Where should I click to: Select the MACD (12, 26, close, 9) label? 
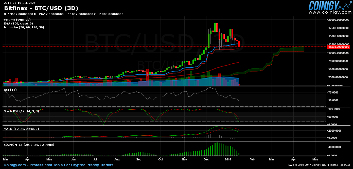coord(21,129)
